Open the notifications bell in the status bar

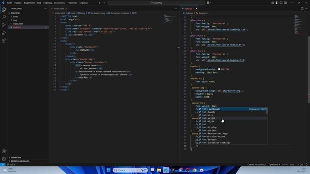[x=307, y=164]
